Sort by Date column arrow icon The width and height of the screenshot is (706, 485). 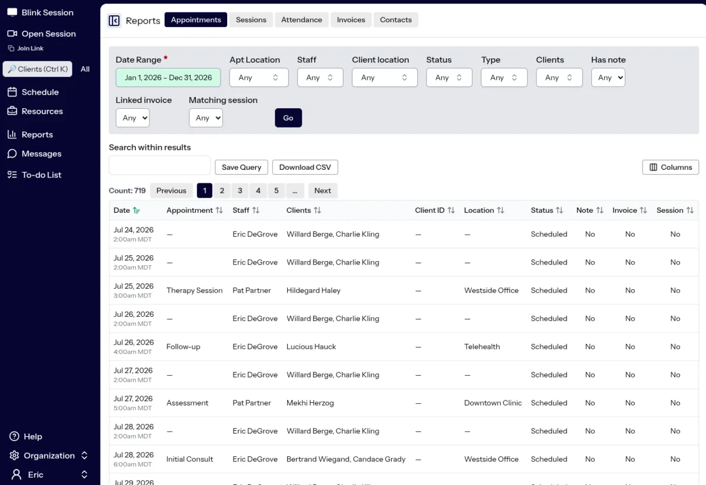136,210
